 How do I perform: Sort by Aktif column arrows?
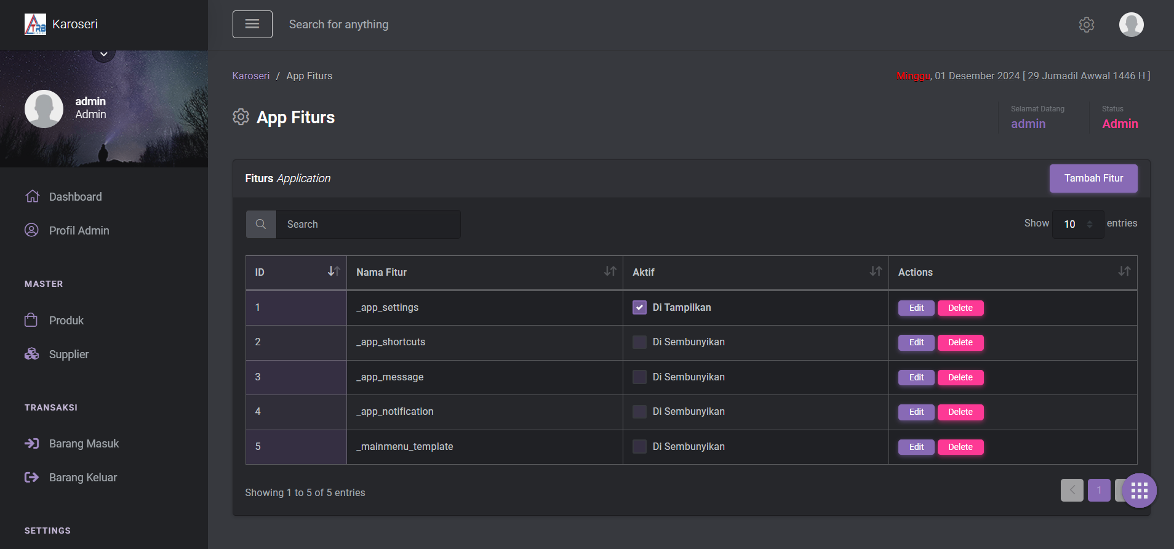876,271
